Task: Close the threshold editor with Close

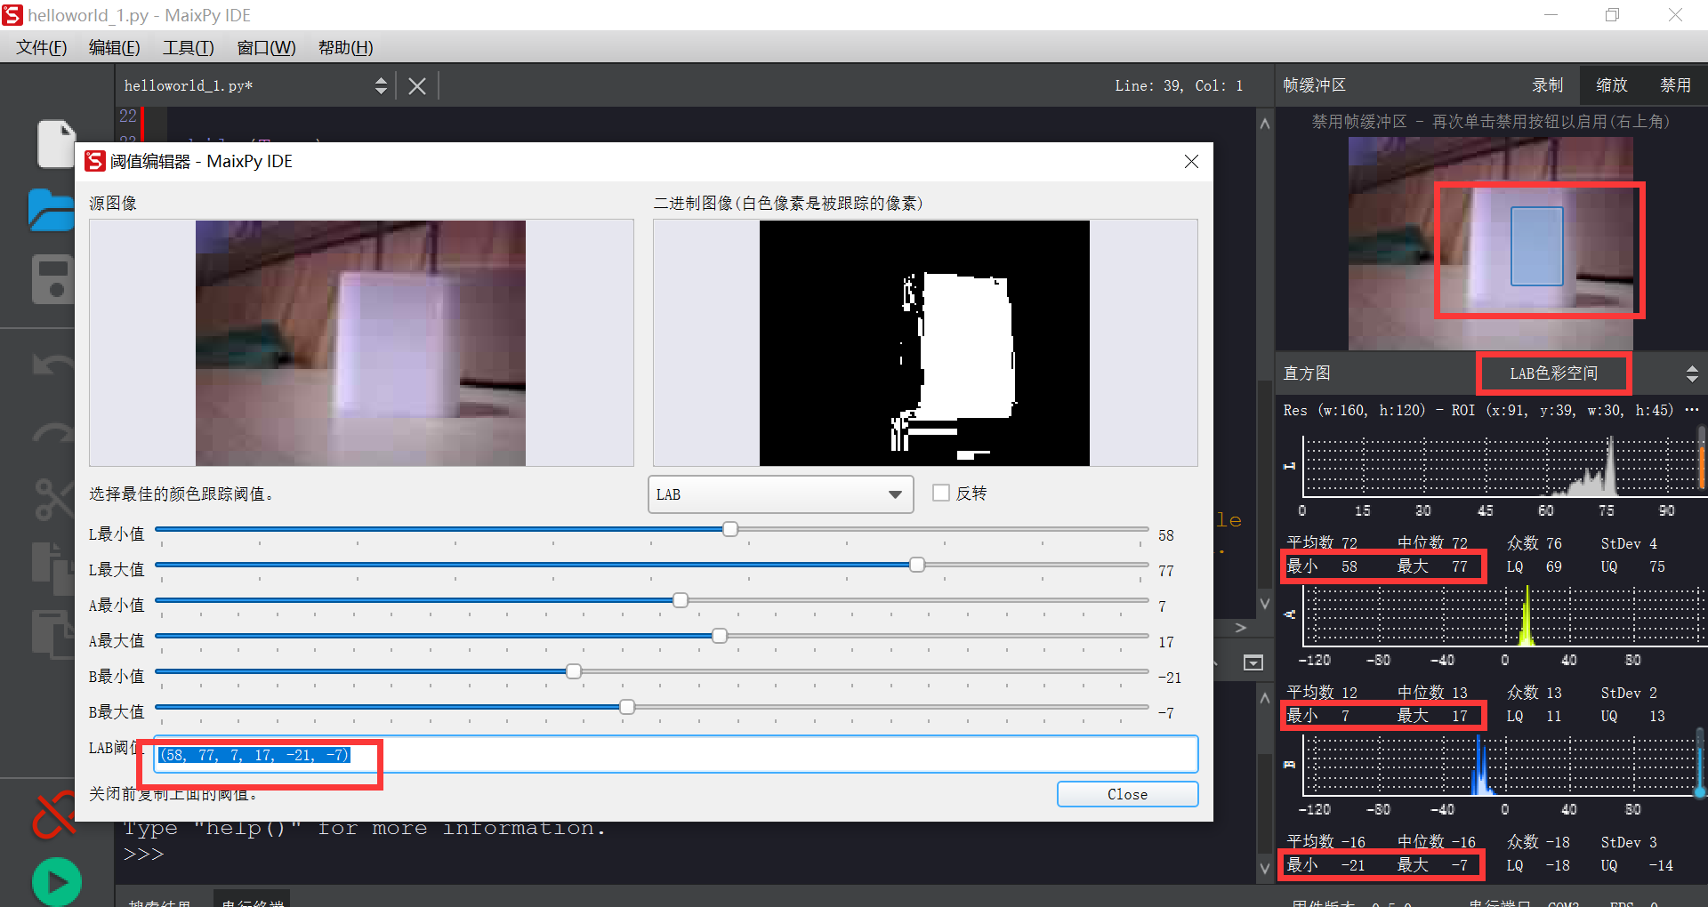Action: pyautogui.click(x=1126, y=793)
